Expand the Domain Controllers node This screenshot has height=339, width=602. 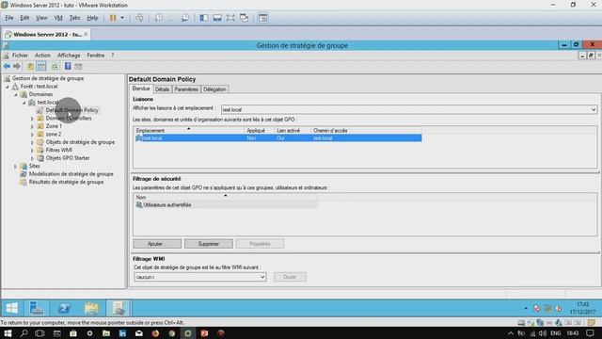pyautogui.click(x=32, y=119)
